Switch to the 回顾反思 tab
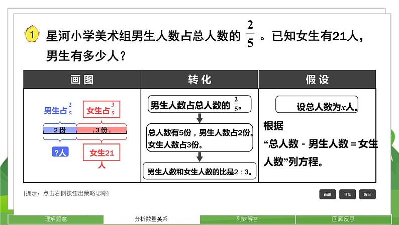The image size is (399, 225). pyautogui.click(x=343, y=219)
